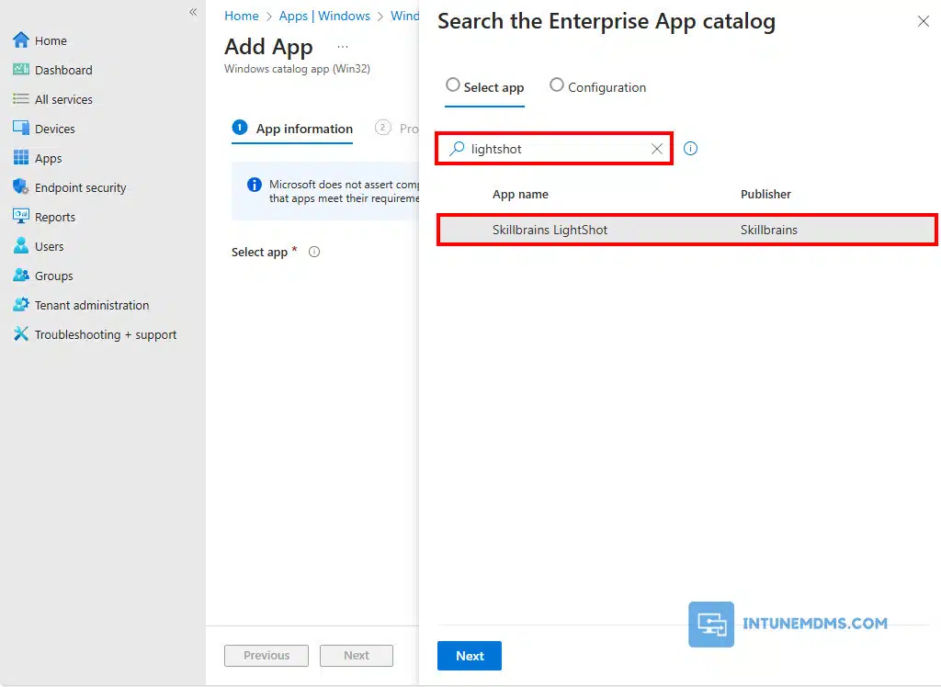Open Reports via its sidebar icon

[20, 217]
